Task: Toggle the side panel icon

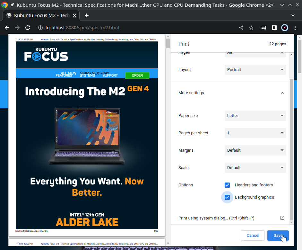Action: pos(274,28)
